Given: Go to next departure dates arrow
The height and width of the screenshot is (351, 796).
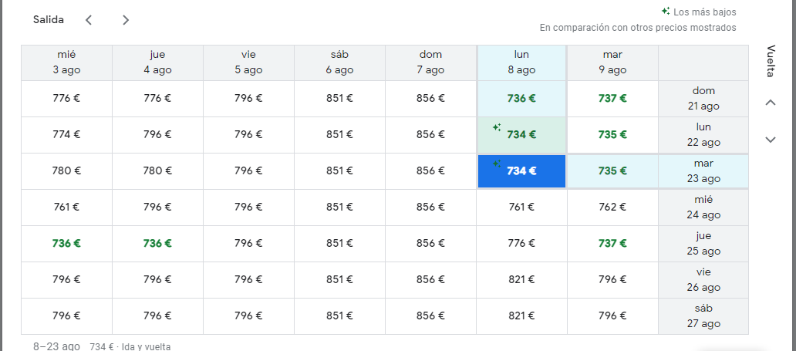Looking at the screenshot, I should pos(126,20).
